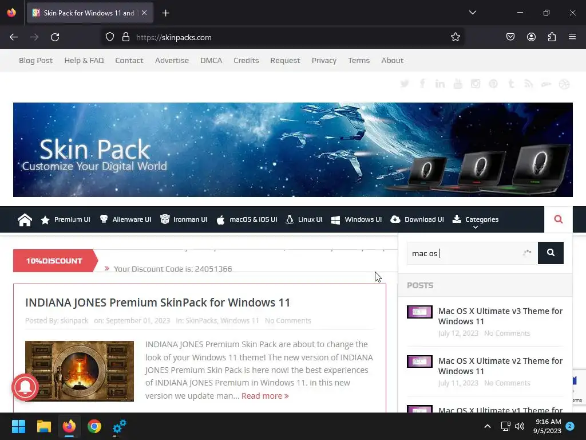This screenshot has width=586, height=440.
Task: Click the Indiana Jones post thumbnail
Action: 80,371
